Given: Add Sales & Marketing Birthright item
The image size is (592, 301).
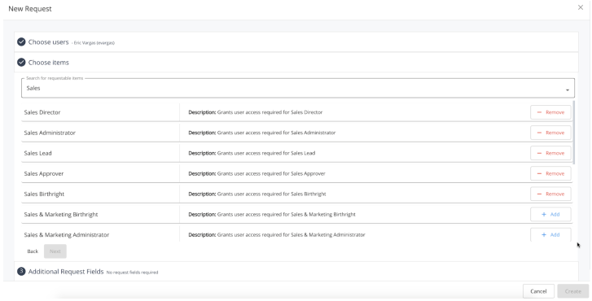Looking at the screenshot, I should [x=550, y=214].
